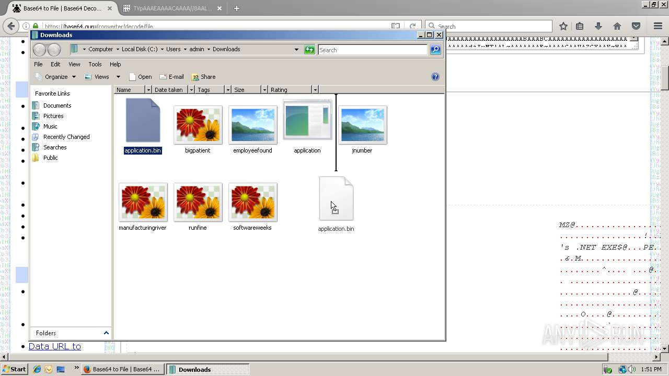Screen dimensions: 669x376
Task: Open the Edit menu
Action: coord(55,64)
